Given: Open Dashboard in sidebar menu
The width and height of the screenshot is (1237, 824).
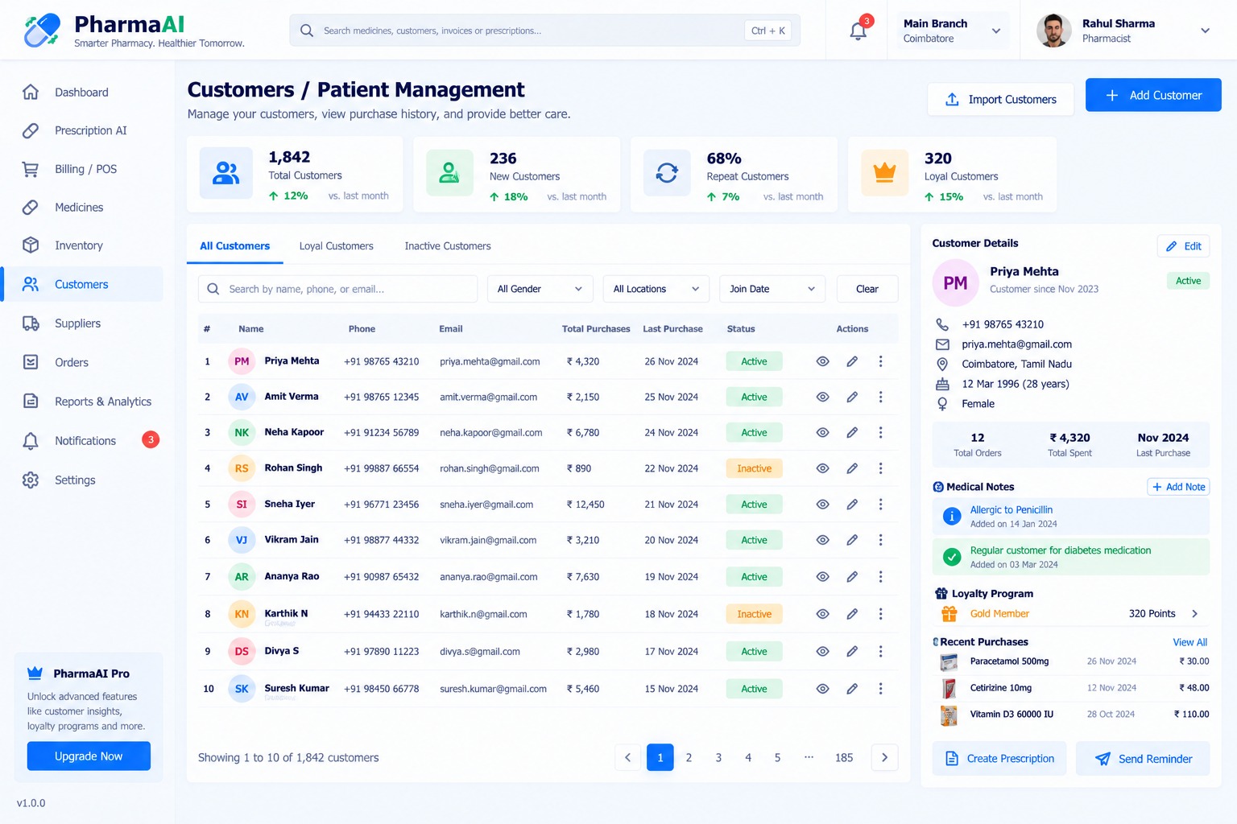Looking at the screenshot, I should point(83,93).
